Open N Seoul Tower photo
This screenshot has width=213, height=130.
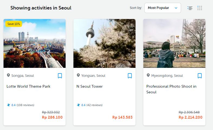click(x=104, y=43)
